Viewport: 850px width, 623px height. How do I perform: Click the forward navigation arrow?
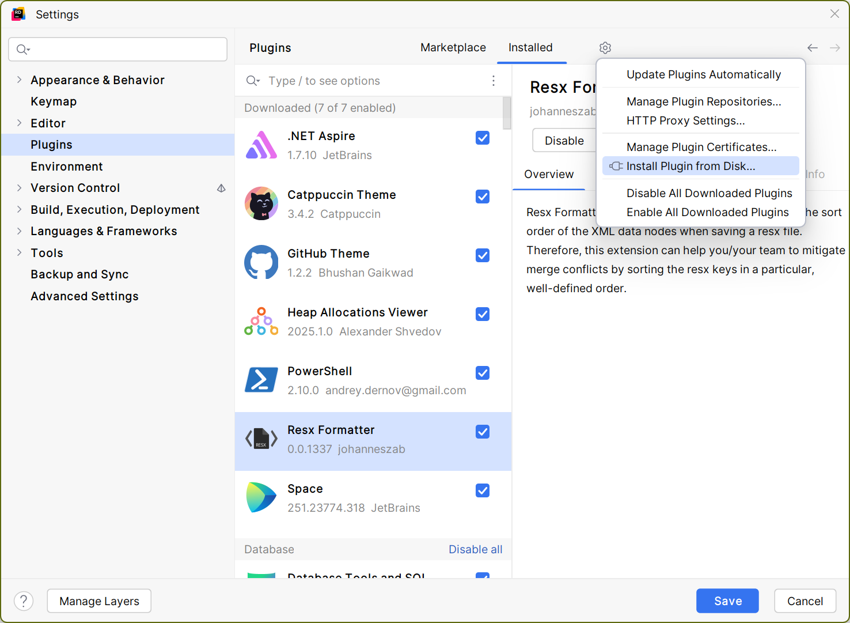click(835, 48)
